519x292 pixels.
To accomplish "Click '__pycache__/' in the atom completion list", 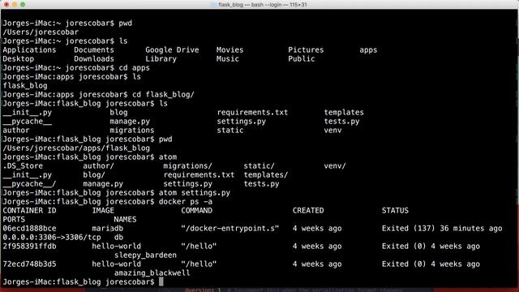I will pyautogui.click(x=29, y=184).
